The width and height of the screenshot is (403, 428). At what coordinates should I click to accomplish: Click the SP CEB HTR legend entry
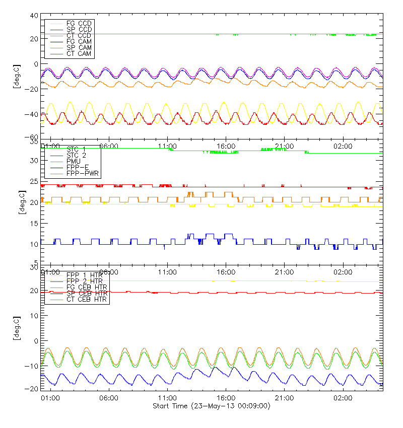(x=87, y=294)
